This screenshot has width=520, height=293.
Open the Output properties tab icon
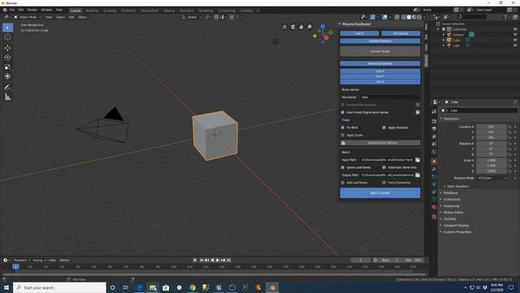click(x=434, y=129)
